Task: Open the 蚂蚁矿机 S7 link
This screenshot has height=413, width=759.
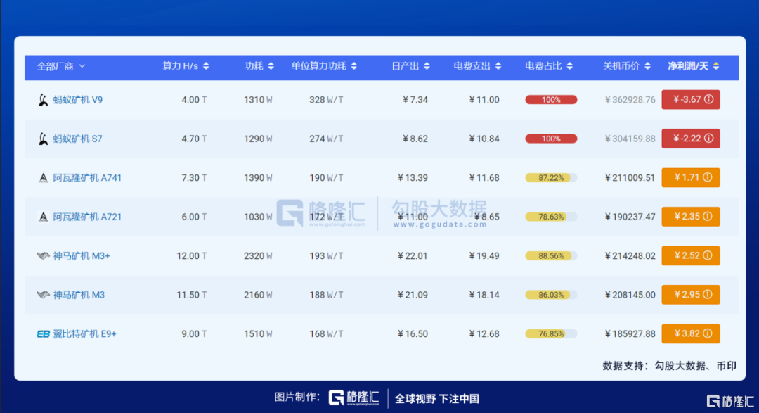Action: coord(77,139)
